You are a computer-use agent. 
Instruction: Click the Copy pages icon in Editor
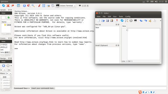[154, 21]
